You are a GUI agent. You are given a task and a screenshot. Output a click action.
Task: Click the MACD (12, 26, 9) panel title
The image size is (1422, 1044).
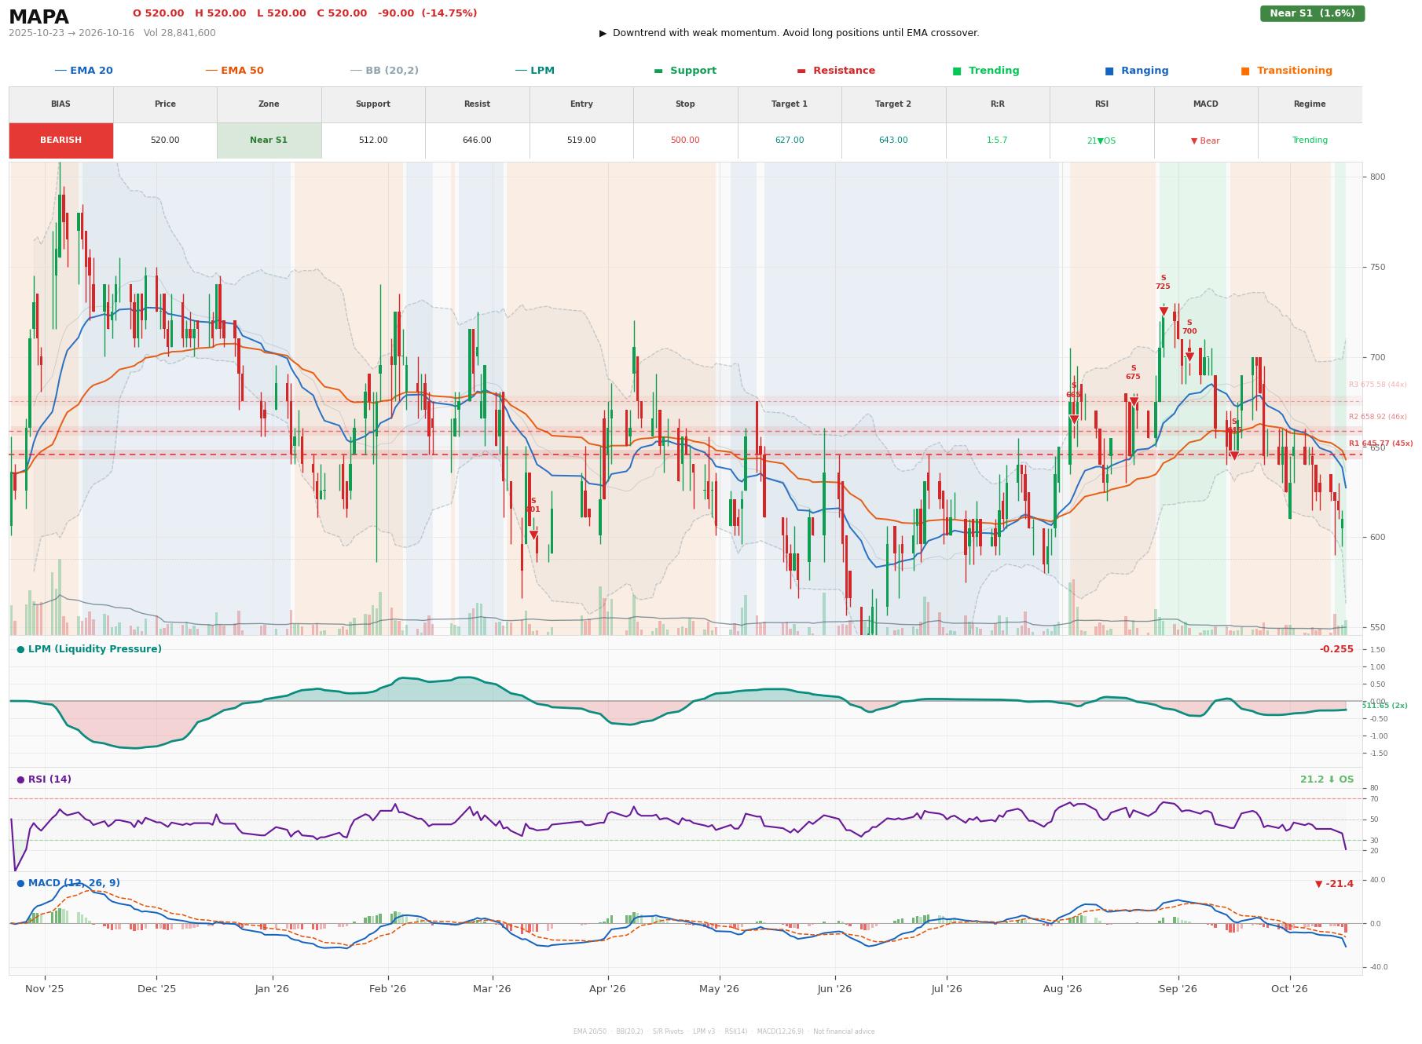click(x=68, y=883)
